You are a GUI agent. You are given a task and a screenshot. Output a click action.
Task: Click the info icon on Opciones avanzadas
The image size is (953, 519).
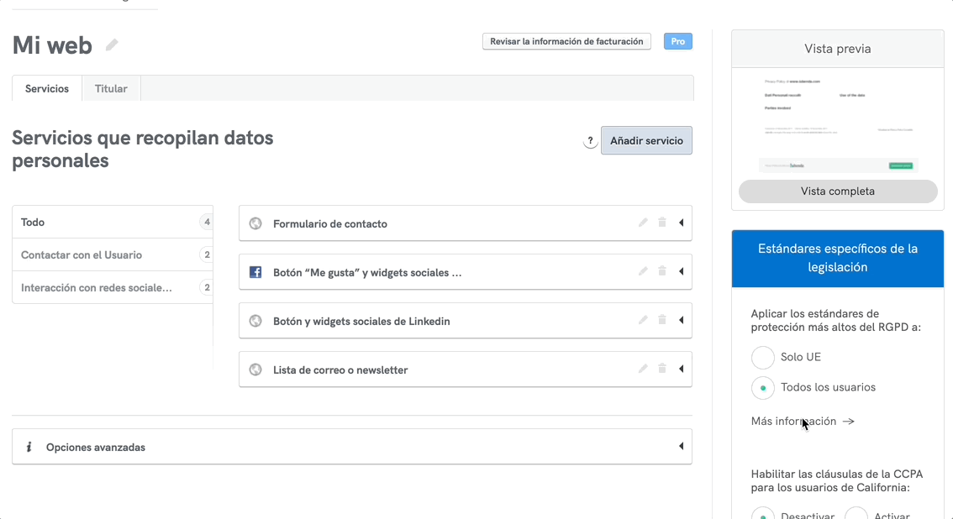[x=29, y=446]
